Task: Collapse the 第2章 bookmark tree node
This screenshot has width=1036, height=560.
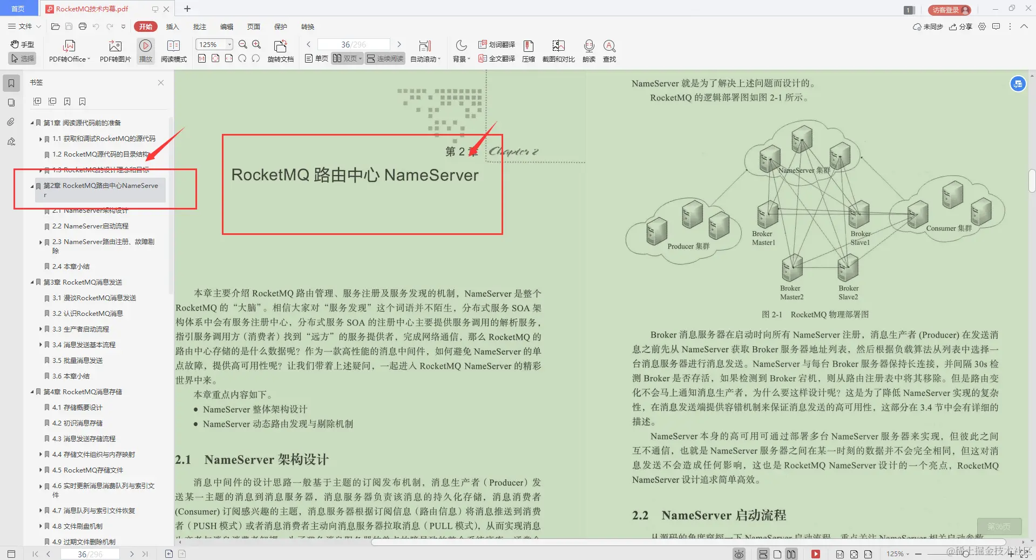Action: (32, 186)
